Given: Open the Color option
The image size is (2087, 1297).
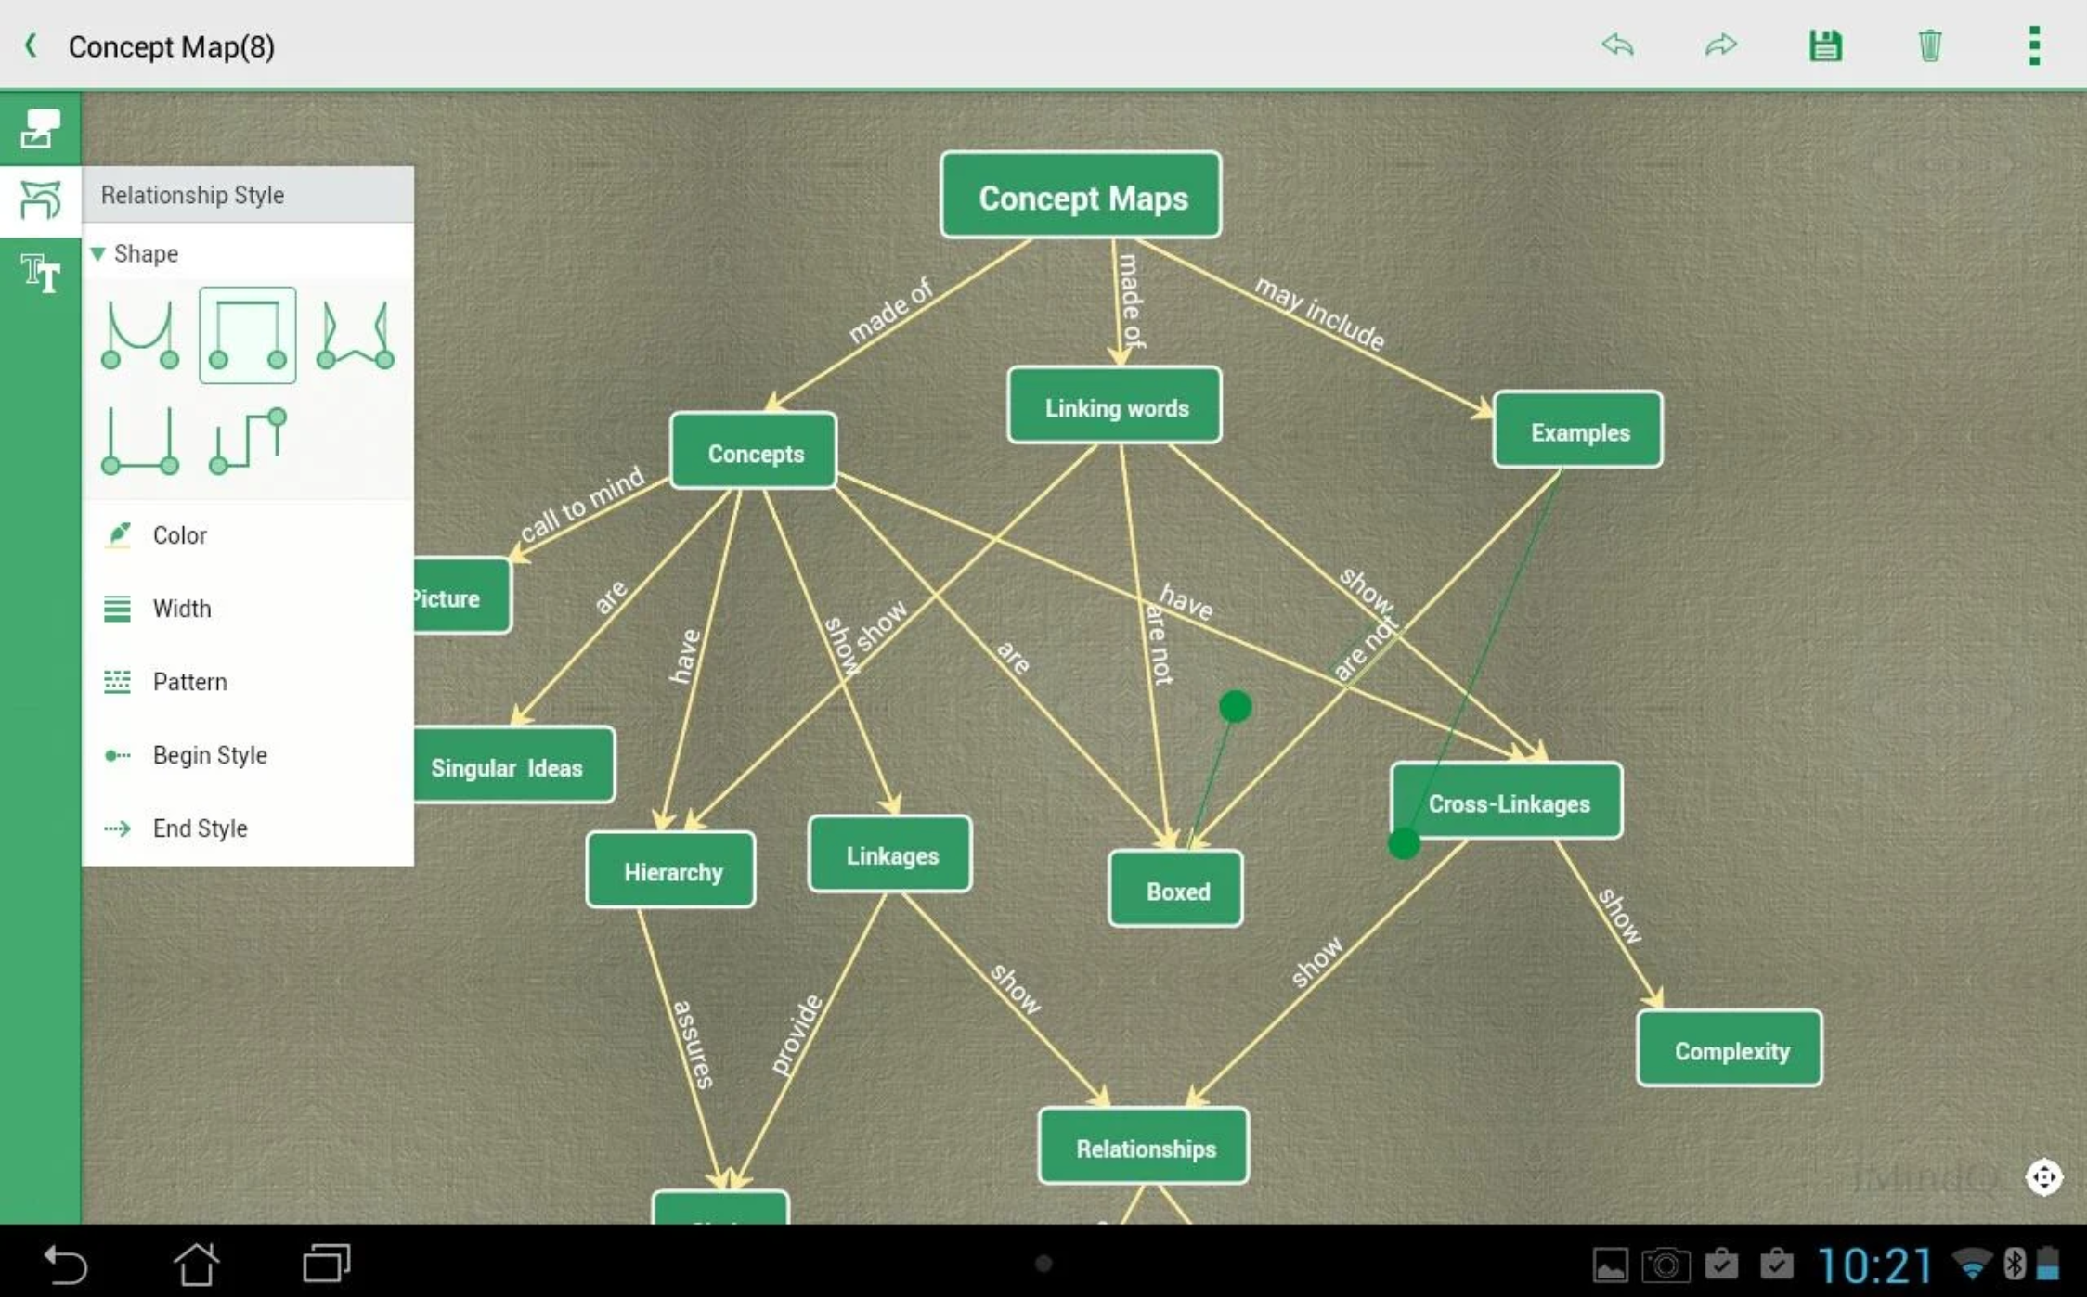Looking at the screenshot, I should pos(179,535).
